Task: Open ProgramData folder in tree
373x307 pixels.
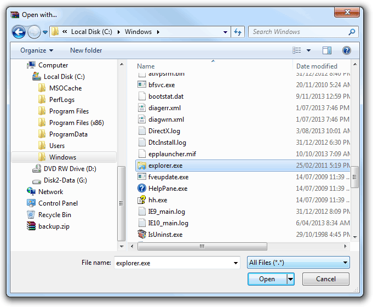Action: [x=68, y=134]
